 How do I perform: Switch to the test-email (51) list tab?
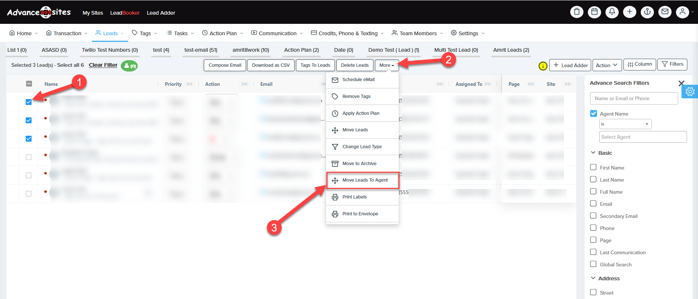click(201, 50)
